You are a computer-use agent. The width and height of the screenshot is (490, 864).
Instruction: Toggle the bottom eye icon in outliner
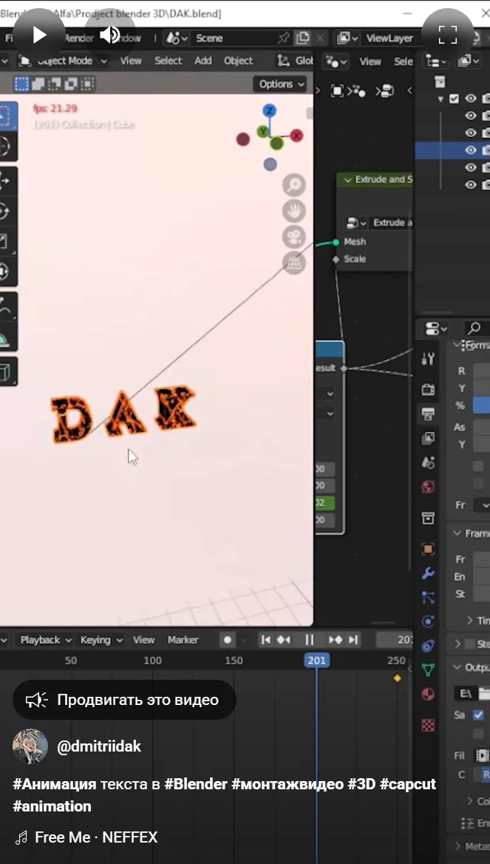tap(470, 185)
